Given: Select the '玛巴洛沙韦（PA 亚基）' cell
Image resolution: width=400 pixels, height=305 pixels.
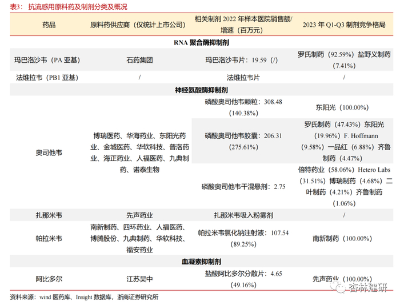Looking at the screenshot, I should pos(47,60).
